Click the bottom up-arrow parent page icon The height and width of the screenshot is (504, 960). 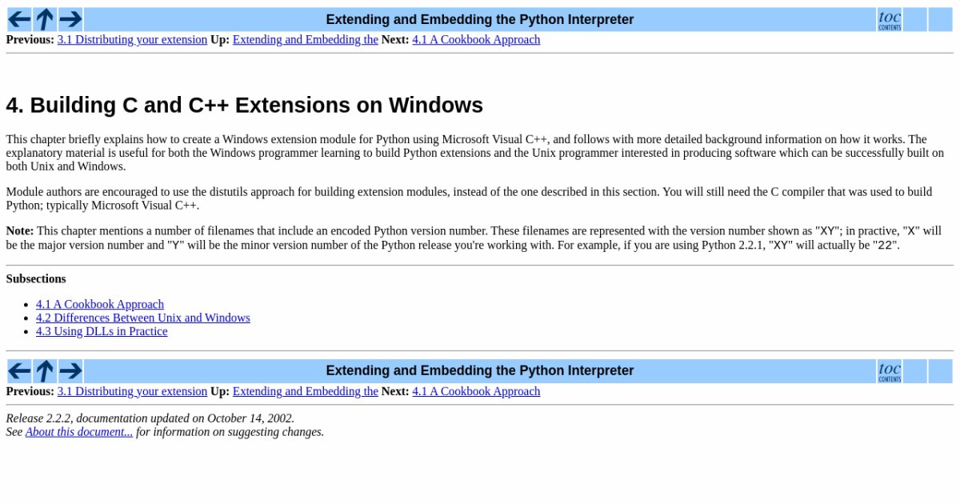click(45, 371)
